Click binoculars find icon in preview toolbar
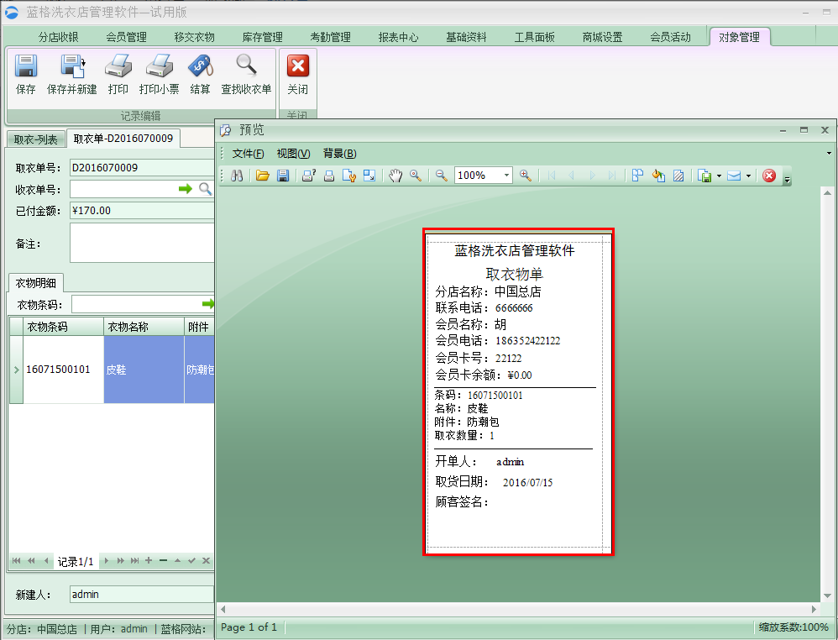 click(x=238, y=176)
